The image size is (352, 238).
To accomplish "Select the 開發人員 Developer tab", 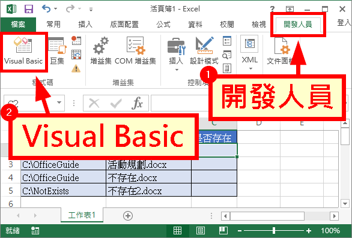I will coord(298,24).
